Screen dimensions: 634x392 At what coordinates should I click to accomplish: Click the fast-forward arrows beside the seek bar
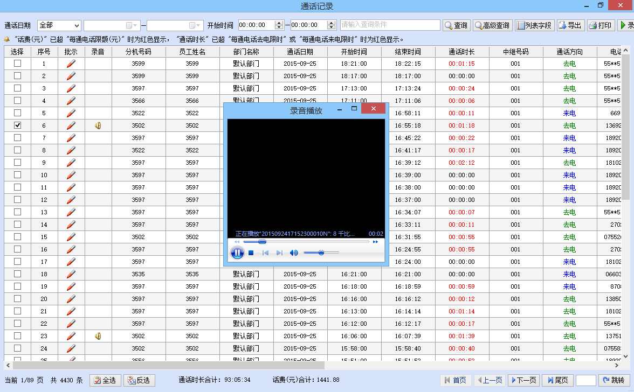375,242
